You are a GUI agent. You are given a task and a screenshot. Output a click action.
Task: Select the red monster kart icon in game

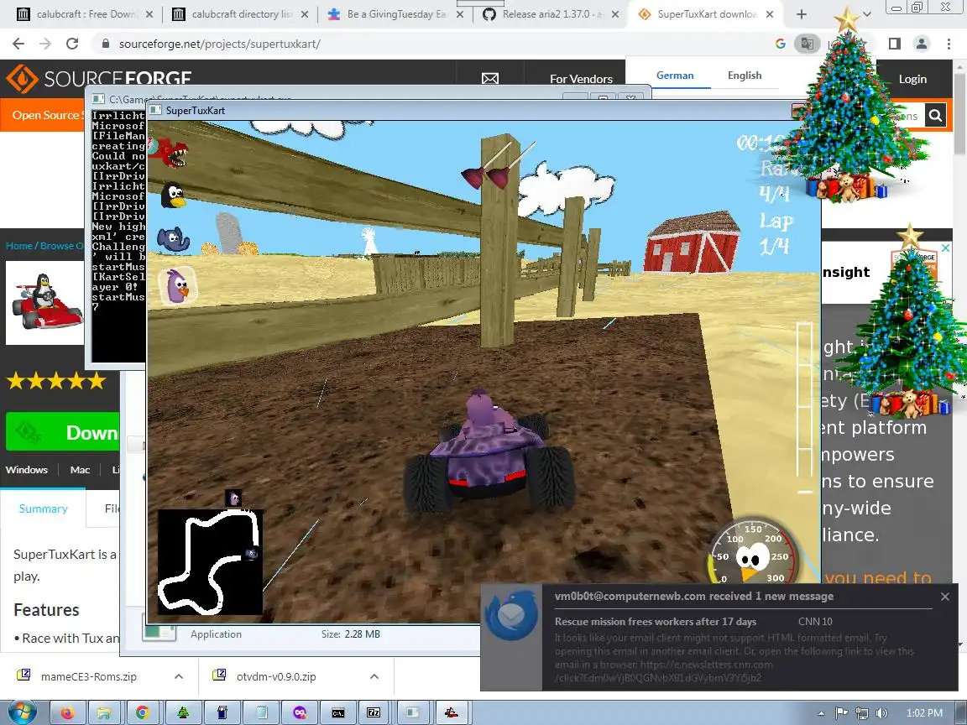click(x=170, y=152)
